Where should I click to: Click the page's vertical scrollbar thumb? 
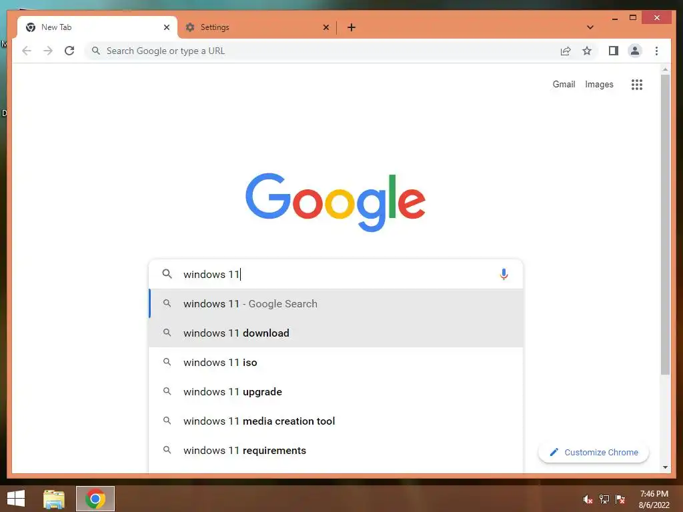click(x=665, y=224)
